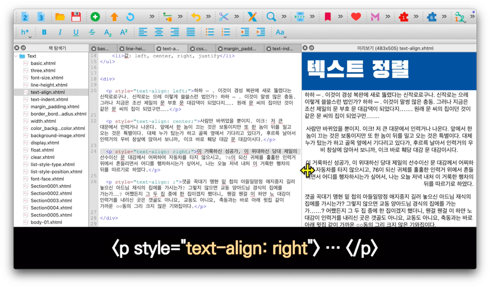The image size is (490, 287).
Task: Apply italic formatting
Action: coord(60,32)
